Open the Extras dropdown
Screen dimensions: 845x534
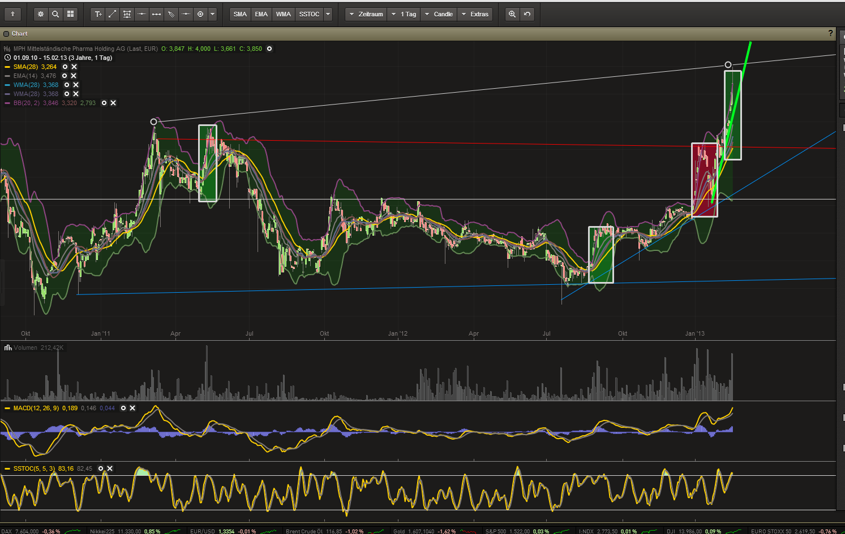pyautogui.click(x=475, y=14)
